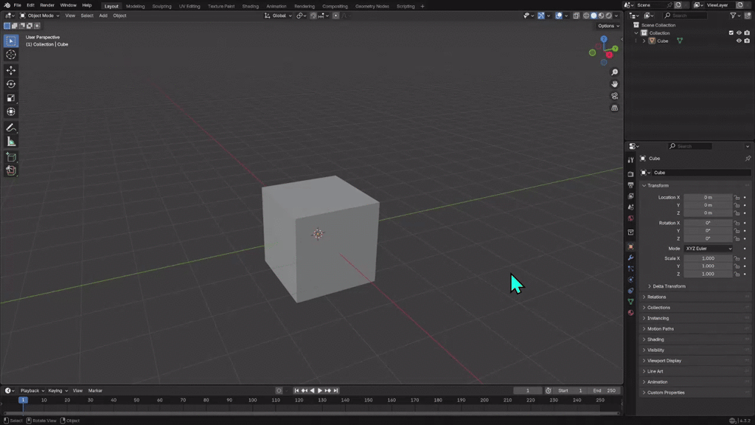
Task: Switch perspective/orthographic grid icon
Action: point(614,108)
